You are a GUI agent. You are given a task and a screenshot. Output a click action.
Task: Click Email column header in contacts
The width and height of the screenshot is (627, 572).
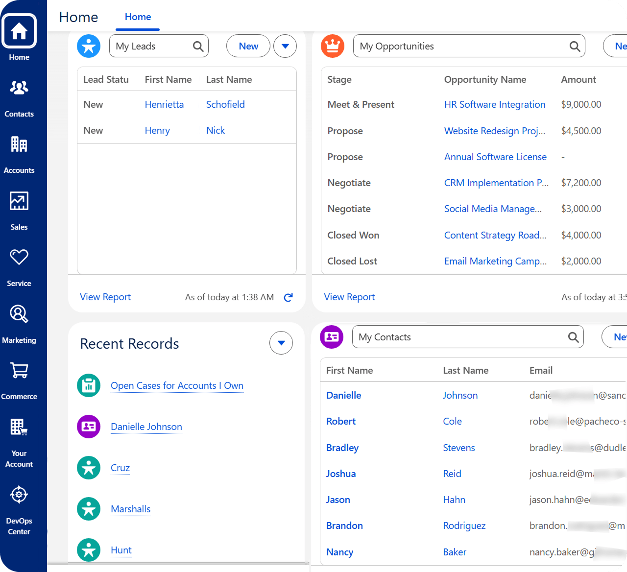pos(541,370)
